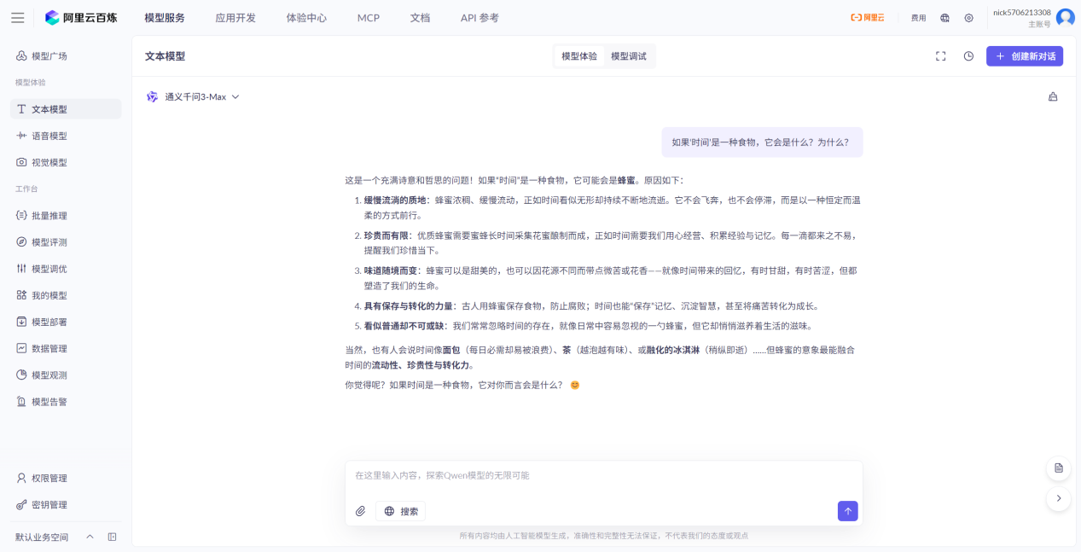Click the 模型部署 sidebar icon
Screen dimensions: 1081x552
[21, 322]
